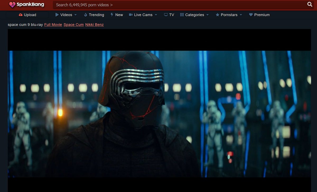Expand the Videos dropdown arrow
317x192 pixels.
pyautogui.click(x=76, y=15)
